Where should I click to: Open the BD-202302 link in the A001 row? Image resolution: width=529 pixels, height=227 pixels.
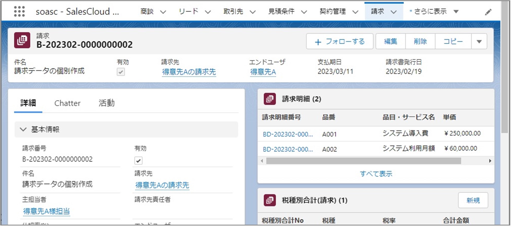[288, 134]
